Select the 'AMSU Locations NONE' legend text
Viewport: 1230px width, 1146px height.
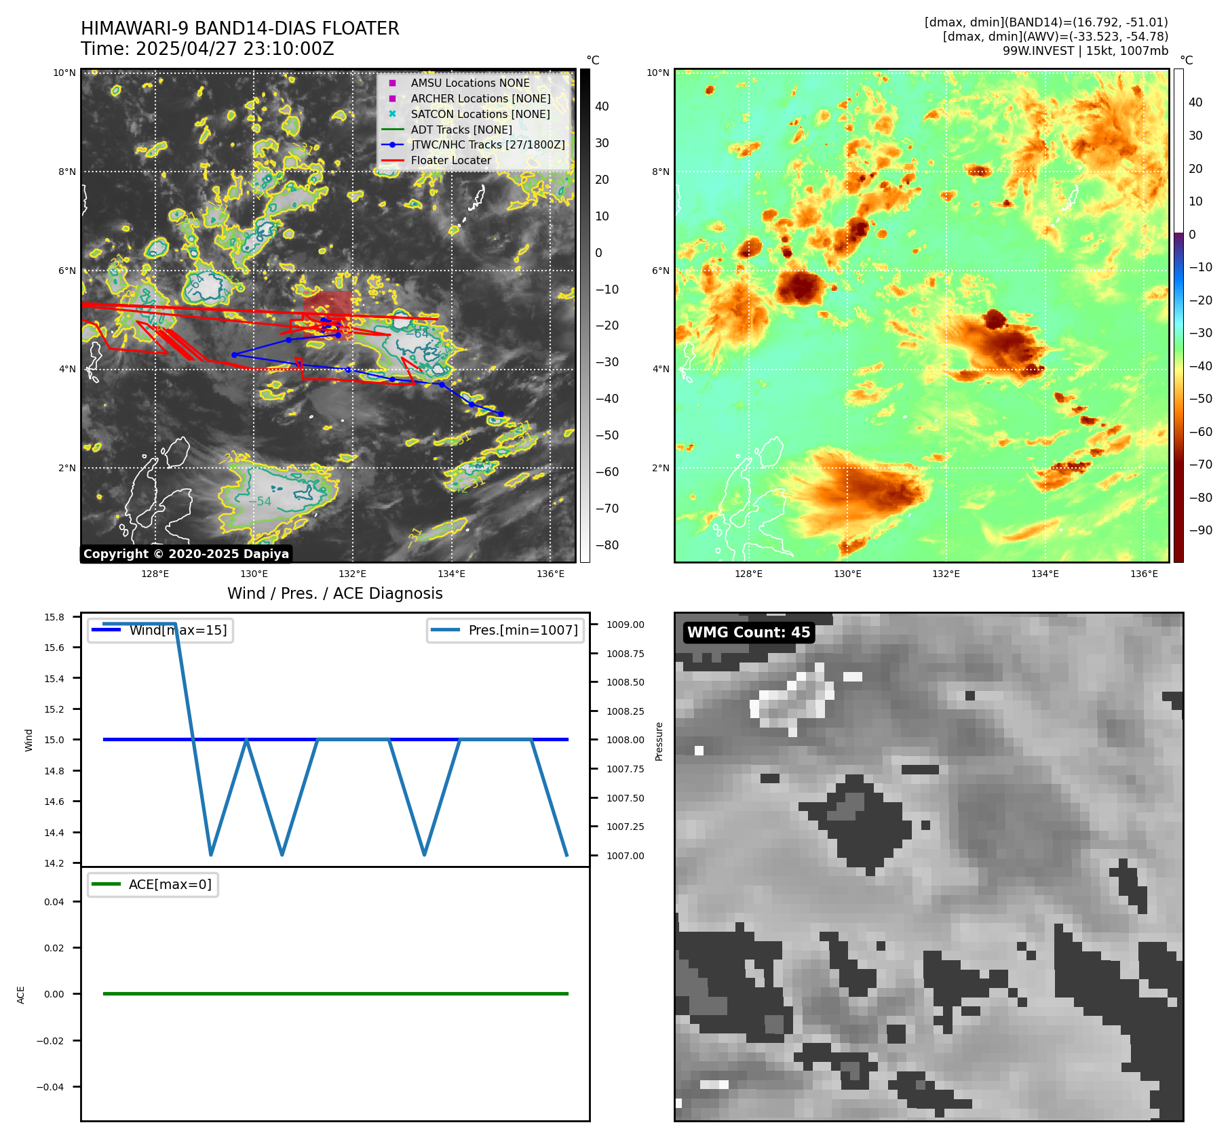(x=470, y=83)
